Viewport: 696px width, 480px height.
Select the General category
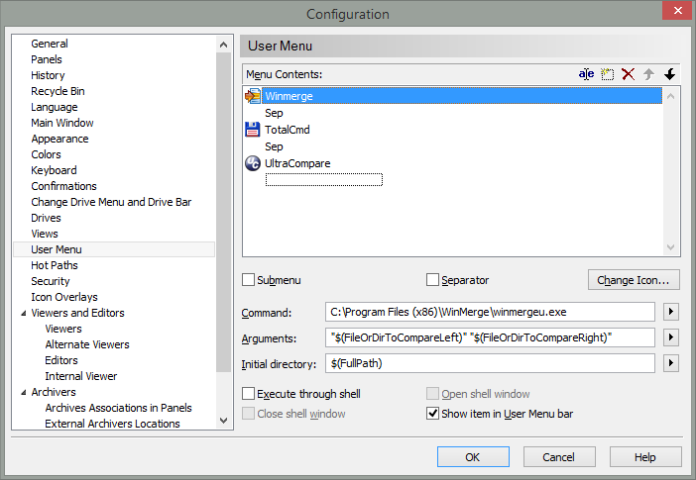[50, 44]
